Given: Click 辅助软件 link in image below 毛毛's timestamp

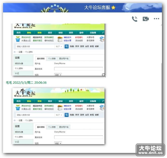Looking at the screenshot, I should click(67, 106).
